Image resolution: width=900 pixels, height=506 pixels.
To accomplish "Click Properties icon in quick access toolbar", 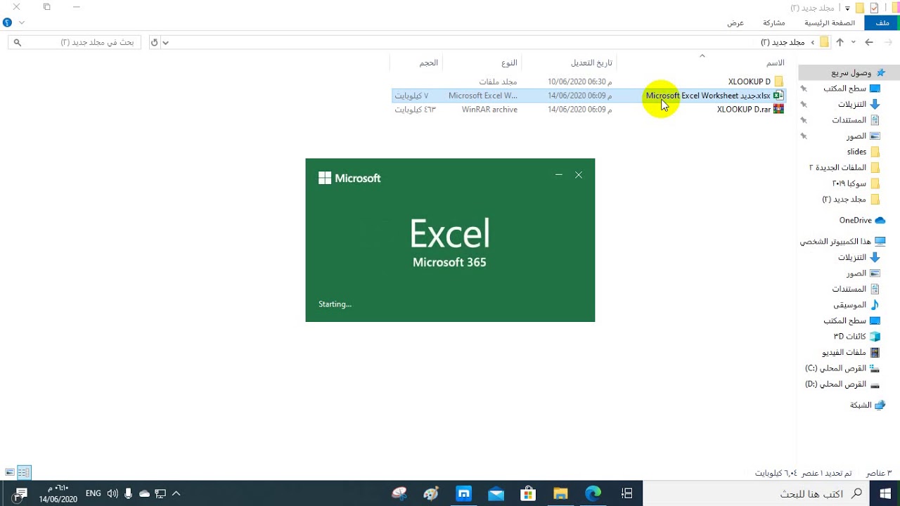I will point(875,8).
